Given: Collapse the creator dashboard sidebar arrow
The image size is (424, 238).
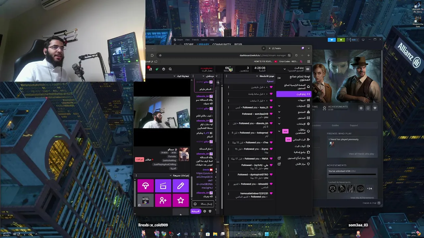Looking at the screenshot, I should pyautogui.click(x=279, y=78).
